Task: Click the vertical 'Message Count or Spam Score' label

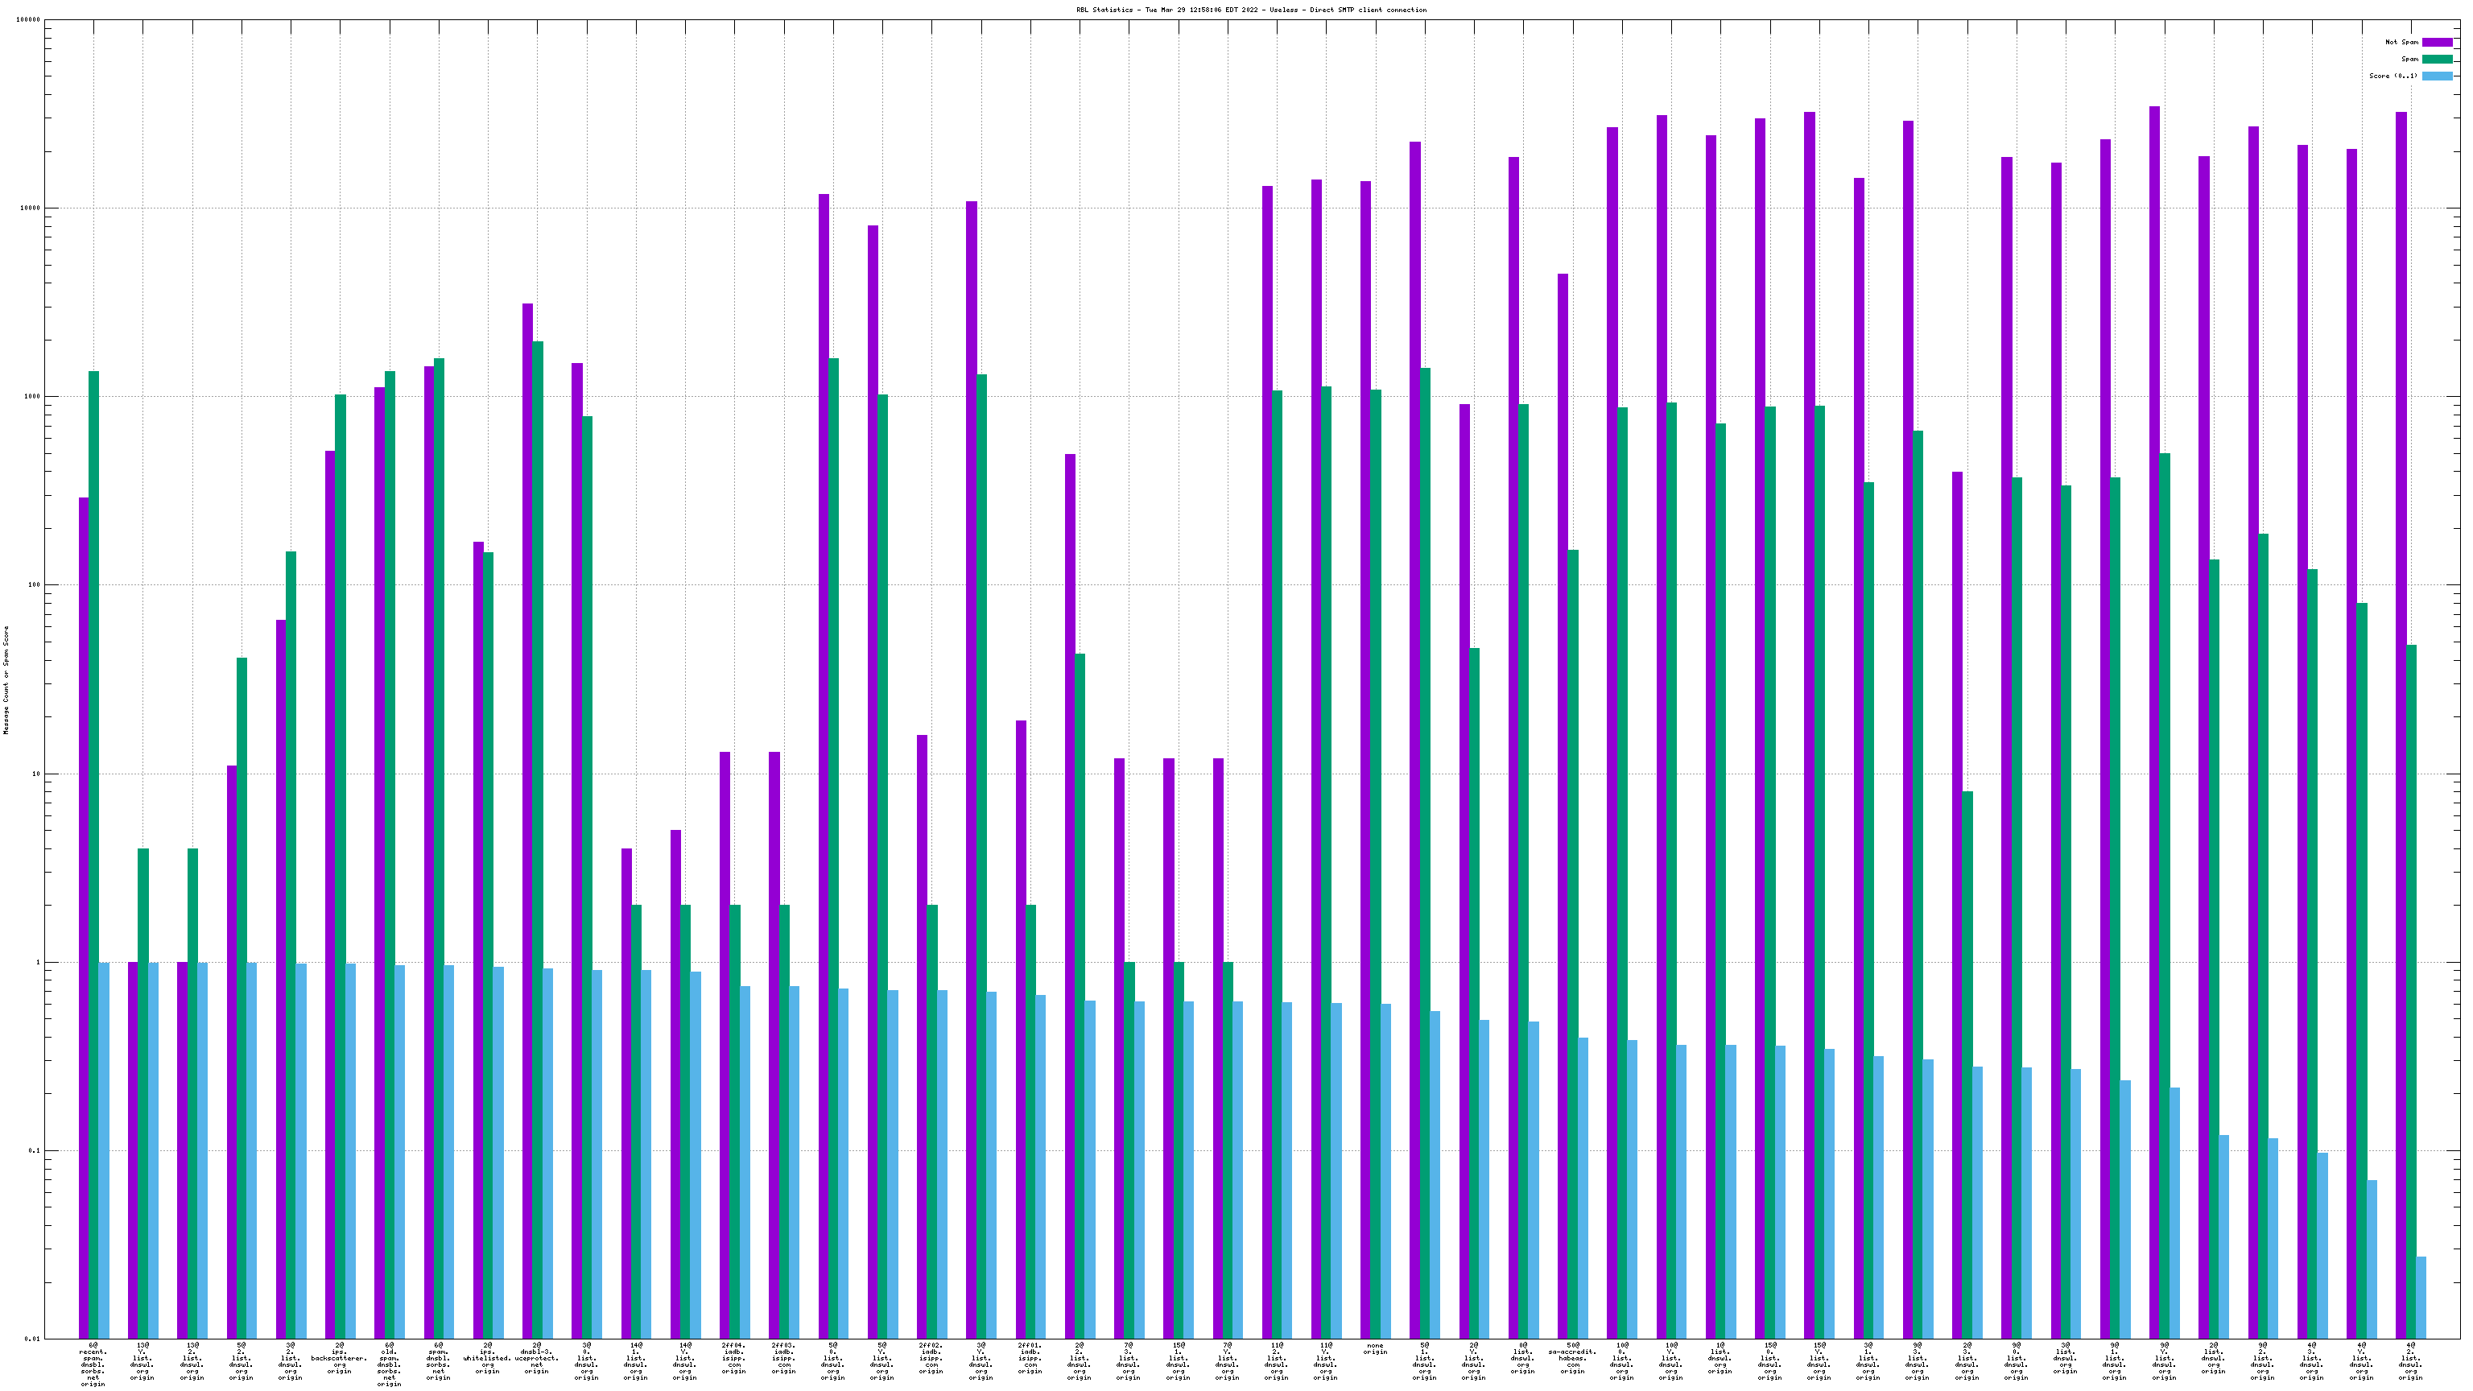Action: coord(6,679)
